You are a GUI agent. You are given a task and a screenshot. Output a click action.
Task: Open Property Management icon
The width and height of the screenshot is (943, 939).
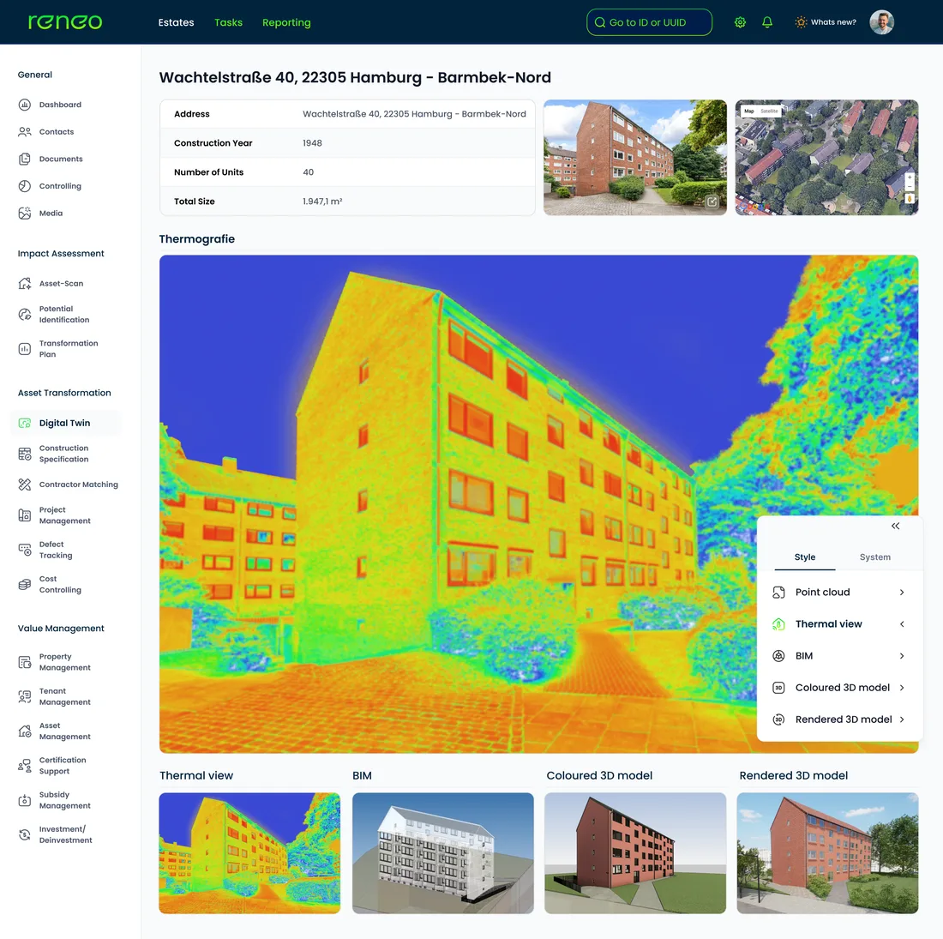click(x=25, y=662)
